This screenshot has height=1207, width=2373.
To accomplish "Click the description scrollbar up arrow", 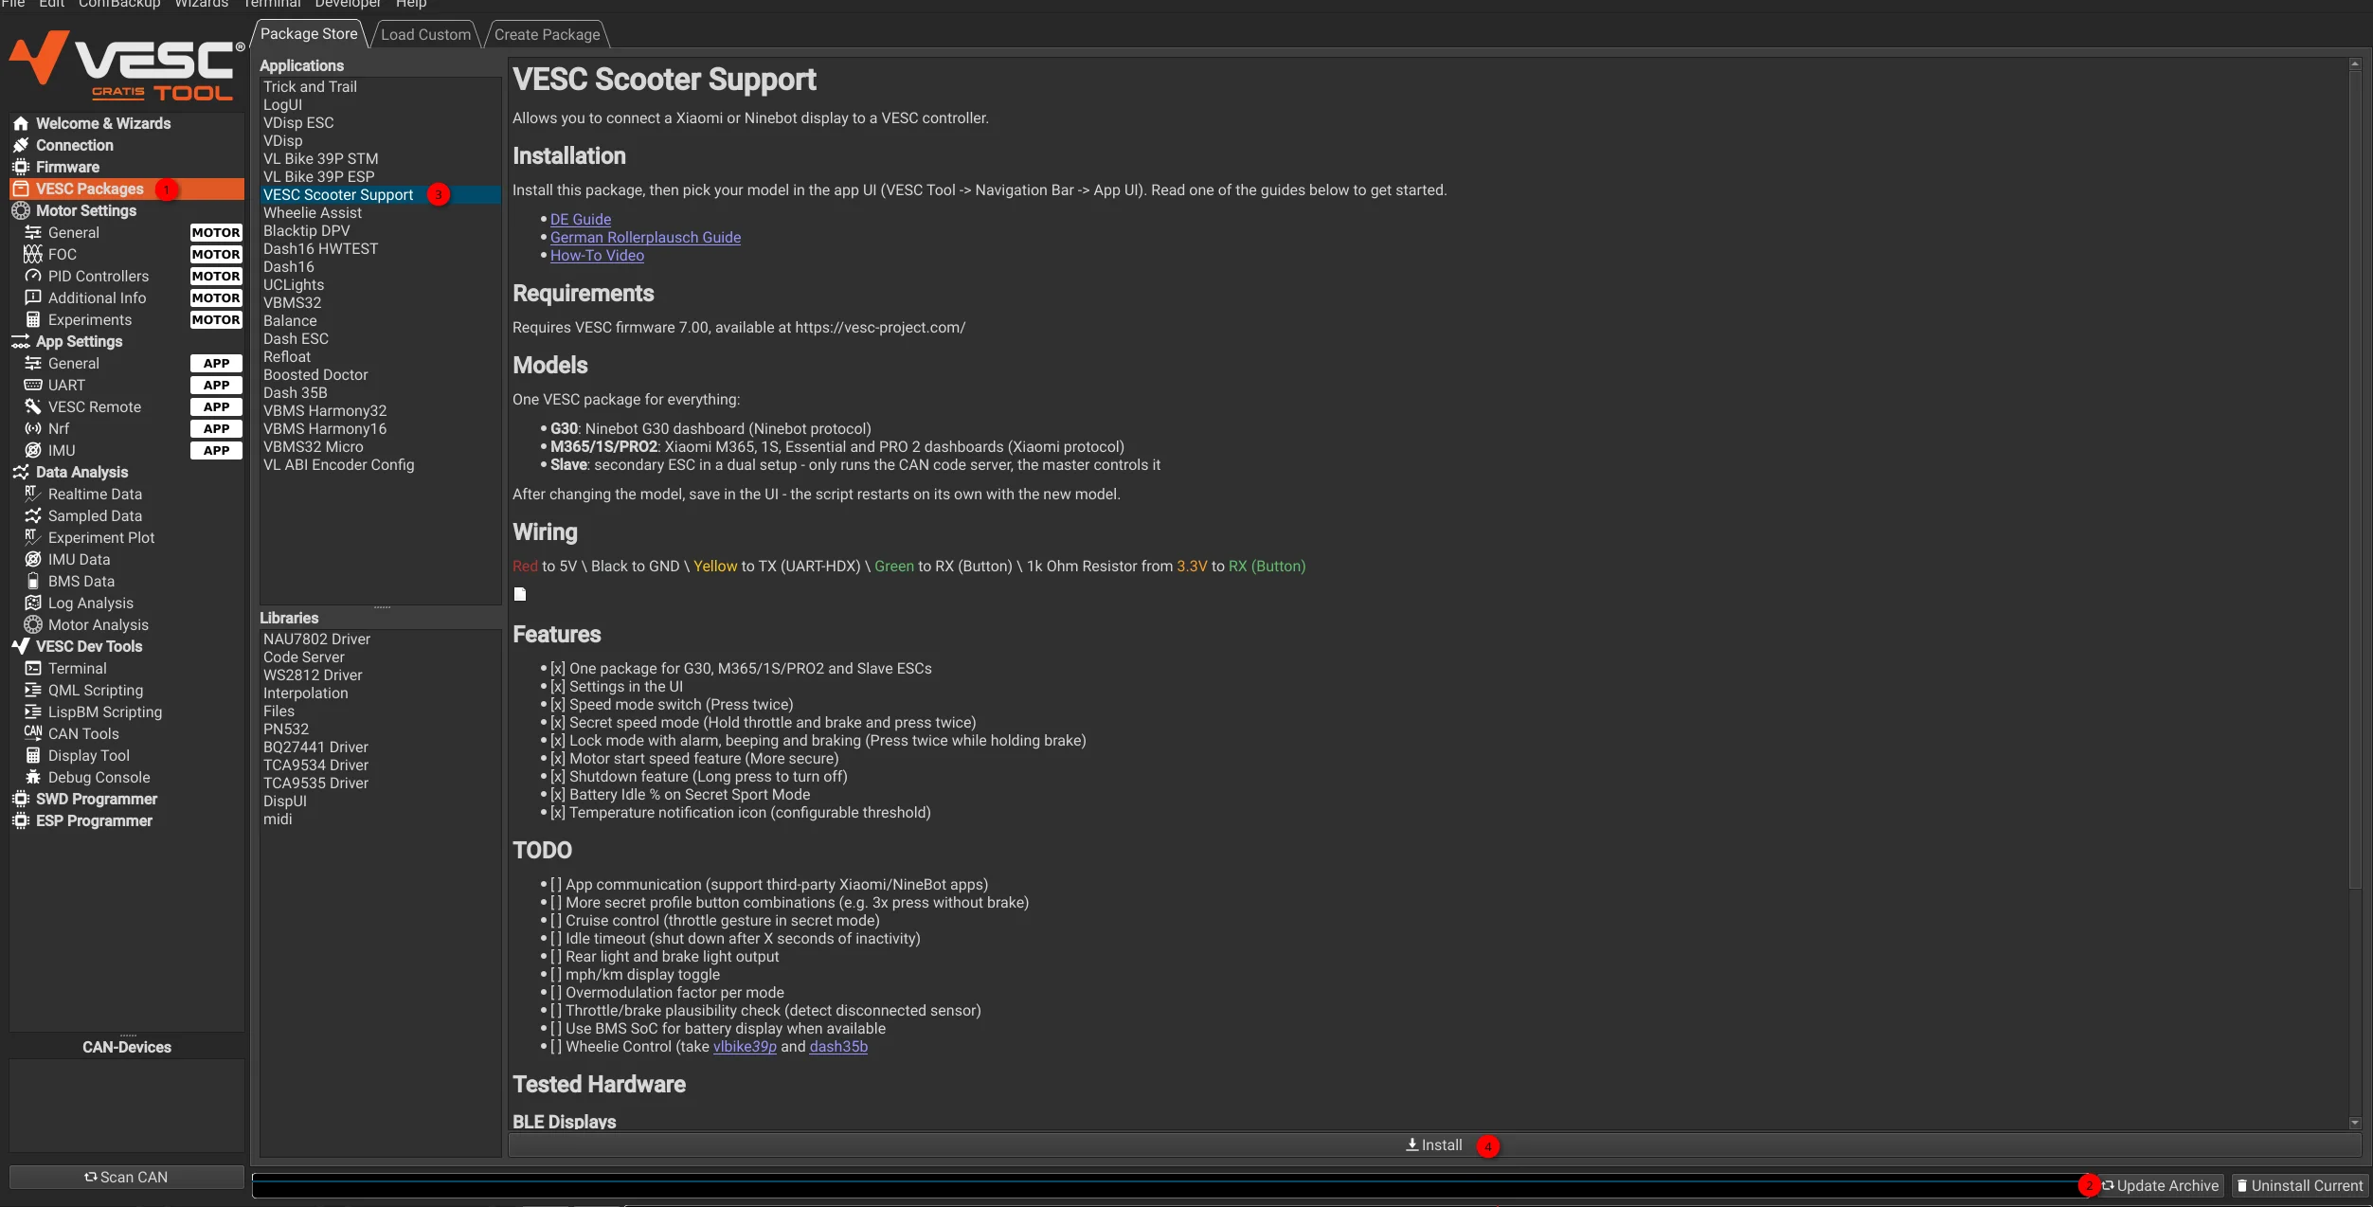I will click(2355, 64).
